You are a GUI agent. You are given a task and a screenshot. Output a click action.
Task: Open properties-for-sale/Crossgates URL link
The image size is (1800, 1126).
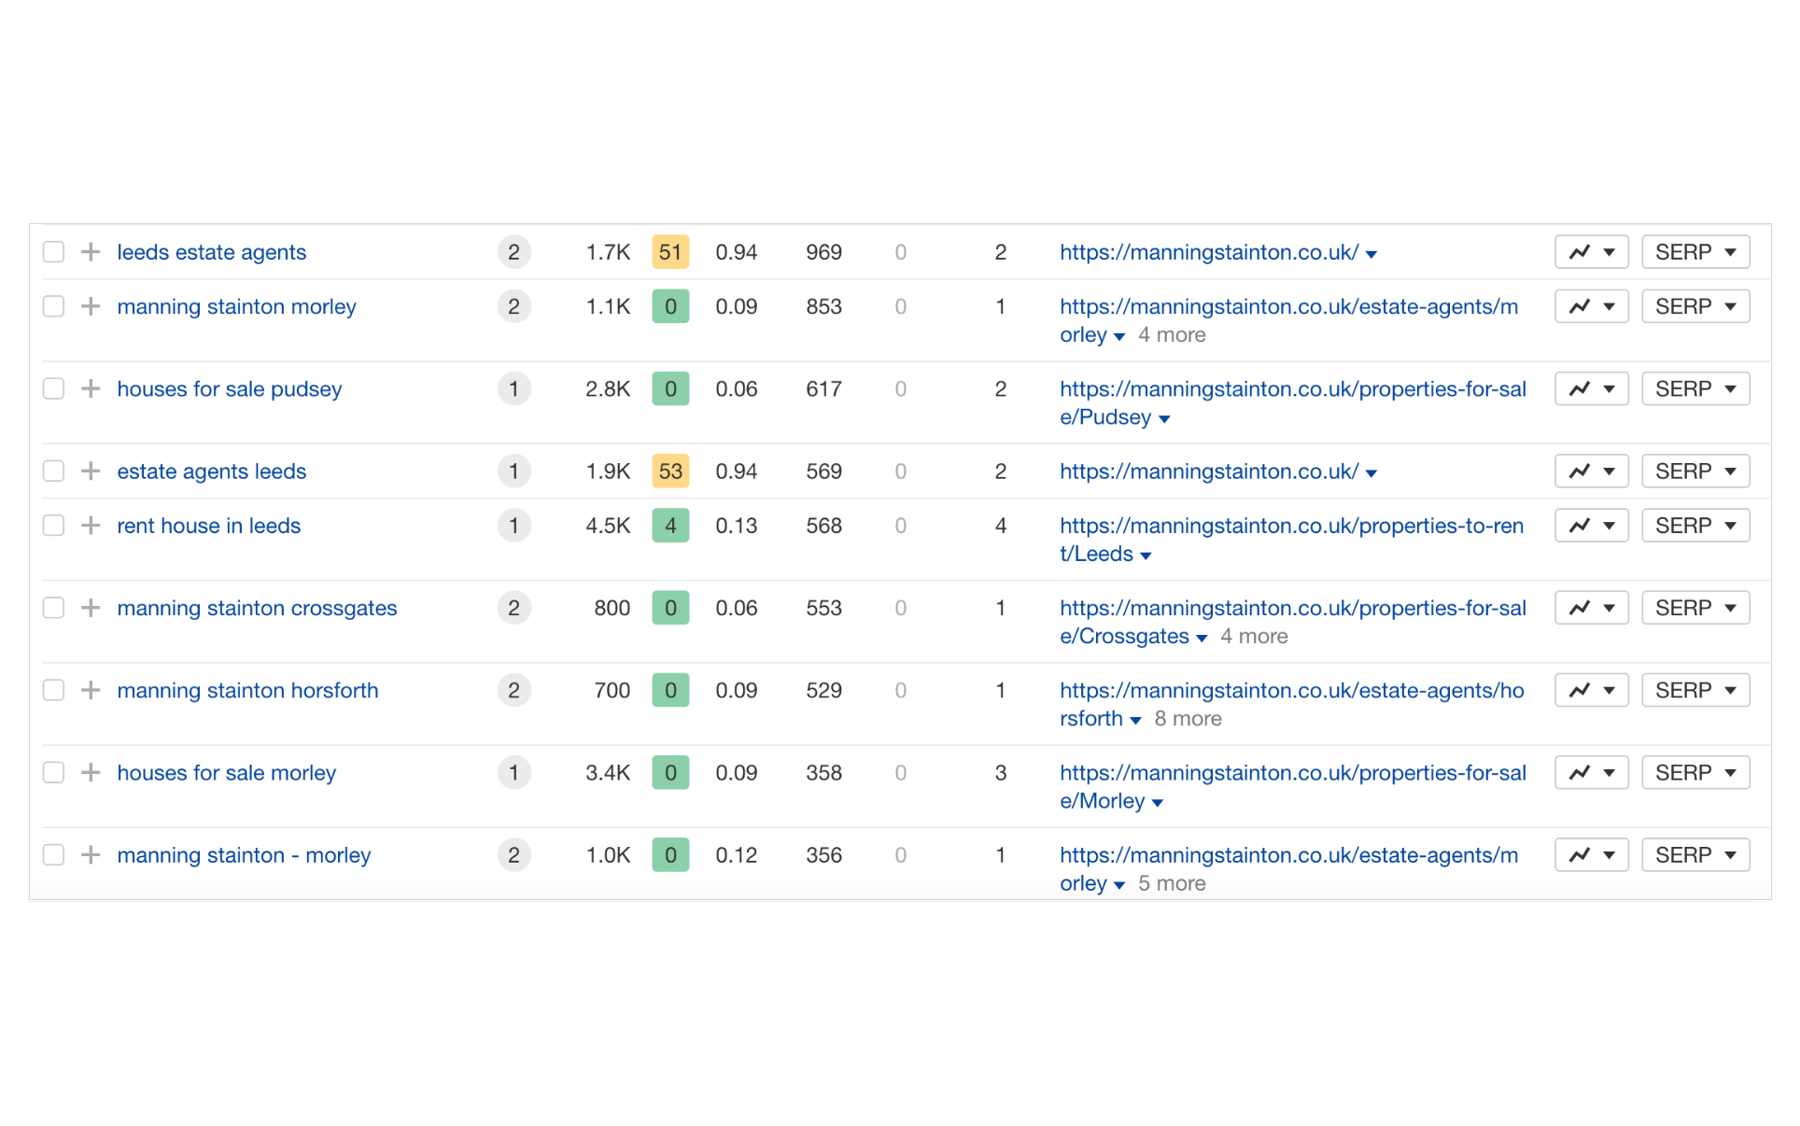pyautogui.click(x=1292, y=622)
